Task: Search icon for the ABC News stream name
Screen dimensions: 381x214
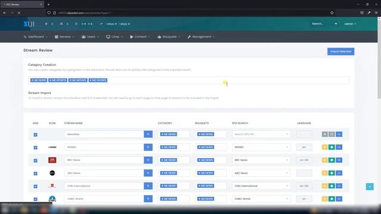Action: pos(148,173)
